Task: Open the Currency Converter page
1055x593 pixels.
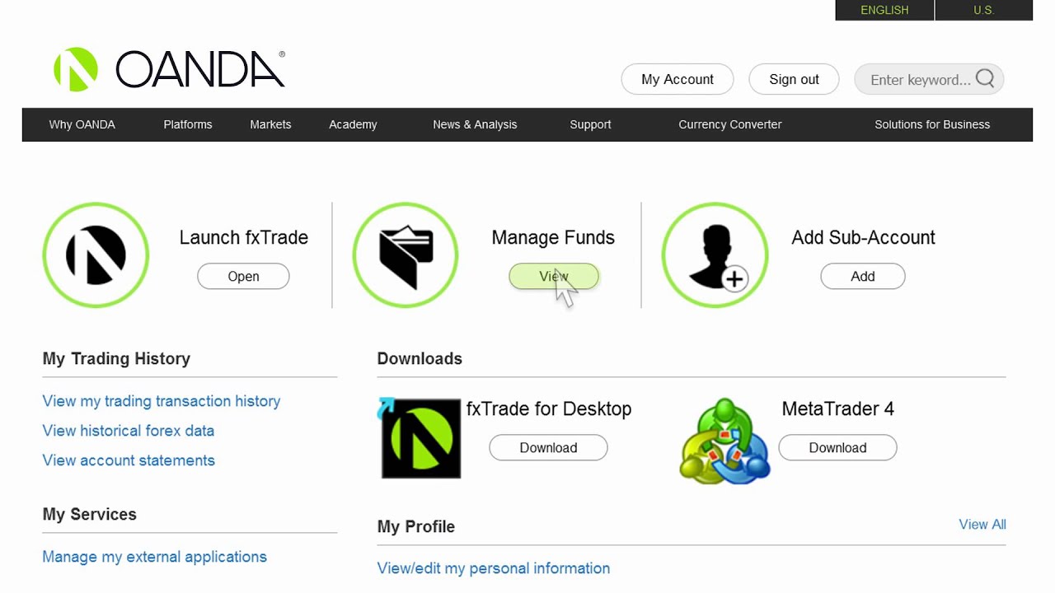Action: coord(730,124)
